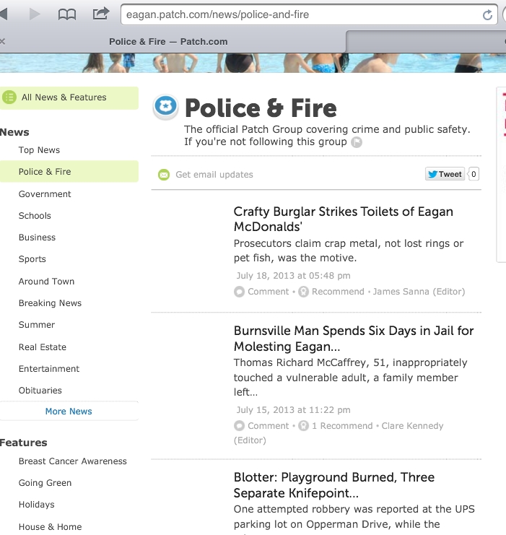The width and height of the screenshot is (506, 535).
Task: Open All News & Features
Action: (69, 97)
